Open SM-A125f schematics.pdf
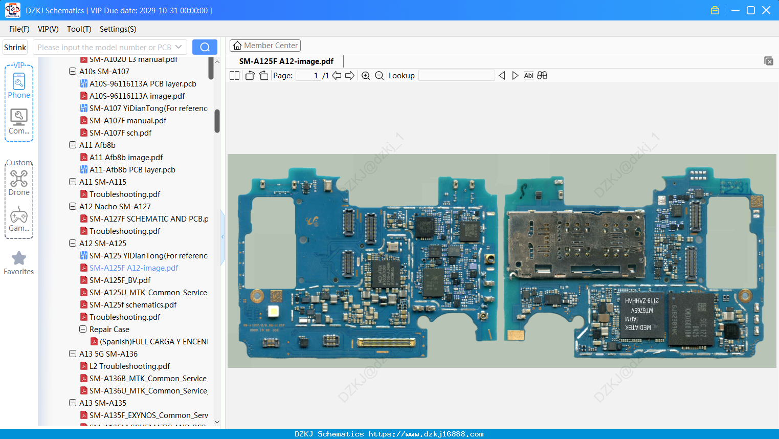This screenshot has width=779, height=439. (x=133, y=305)
